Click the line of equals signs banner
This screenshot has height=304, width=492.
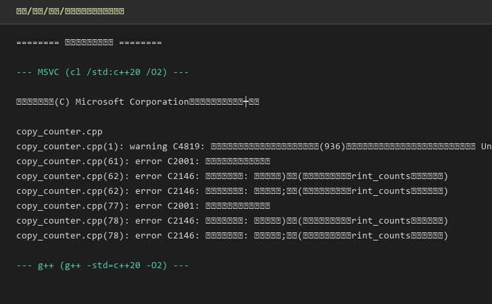click(89, 43)
